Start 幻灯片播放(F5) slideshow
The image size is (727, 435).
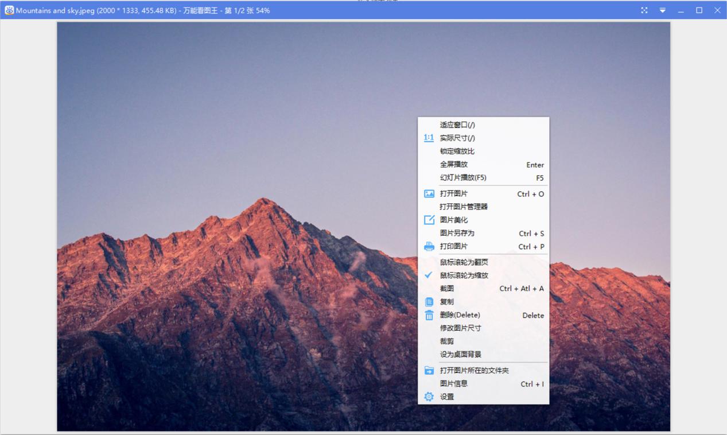click(483, 177)
